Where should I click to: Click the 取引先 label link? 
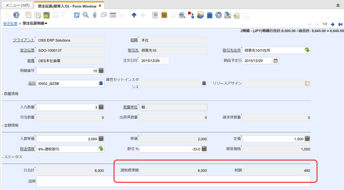point(133,50)
